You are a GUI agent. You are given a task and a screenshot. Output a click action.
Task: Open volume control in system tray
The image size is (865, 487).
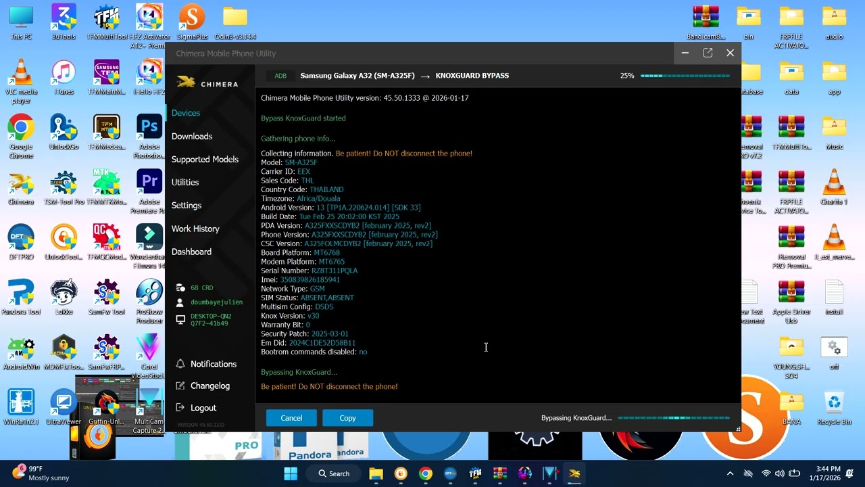(780, 473)
